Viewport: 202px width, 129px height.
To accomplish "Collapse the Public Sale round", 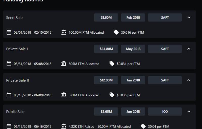I will 189,112.
